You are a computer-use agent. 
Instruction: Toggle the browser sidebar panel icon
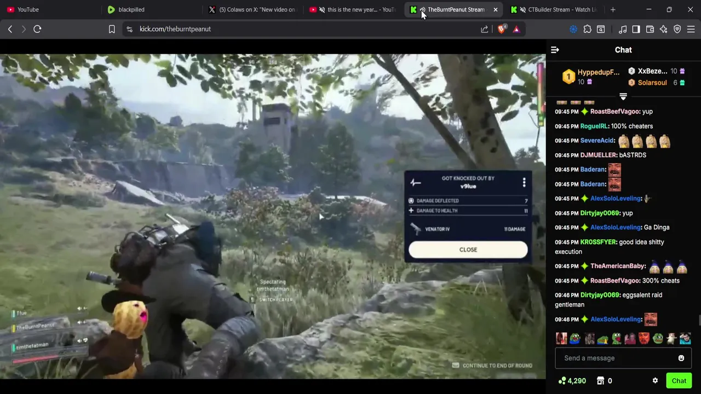636,29
